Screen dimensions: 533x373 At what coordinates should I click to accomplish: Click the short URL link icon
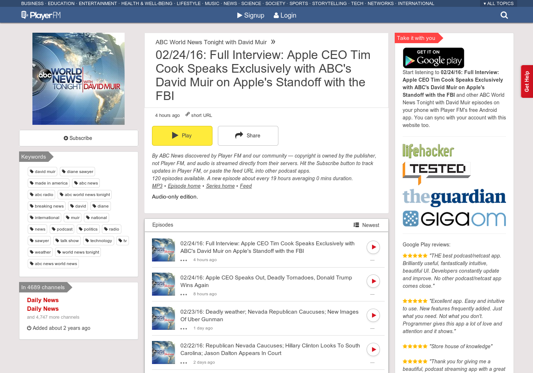(x=187, y=114)
